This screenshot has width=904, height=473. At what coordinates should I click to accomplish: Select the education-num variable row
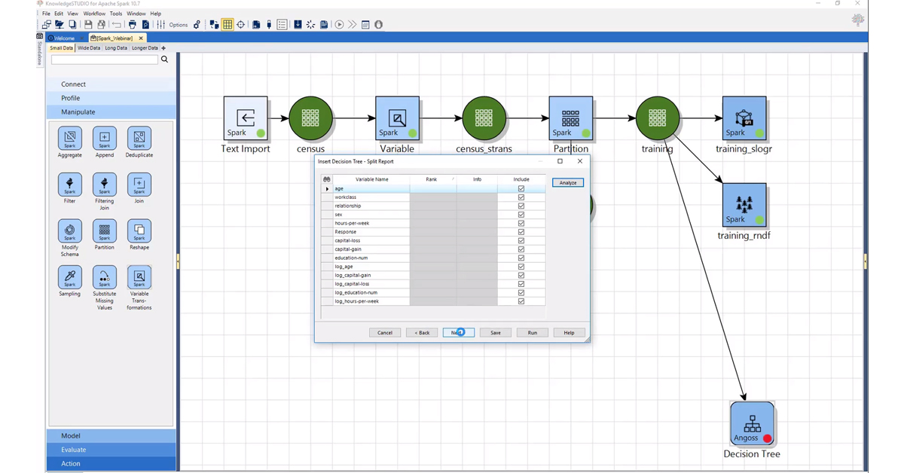tap(433, 258)
